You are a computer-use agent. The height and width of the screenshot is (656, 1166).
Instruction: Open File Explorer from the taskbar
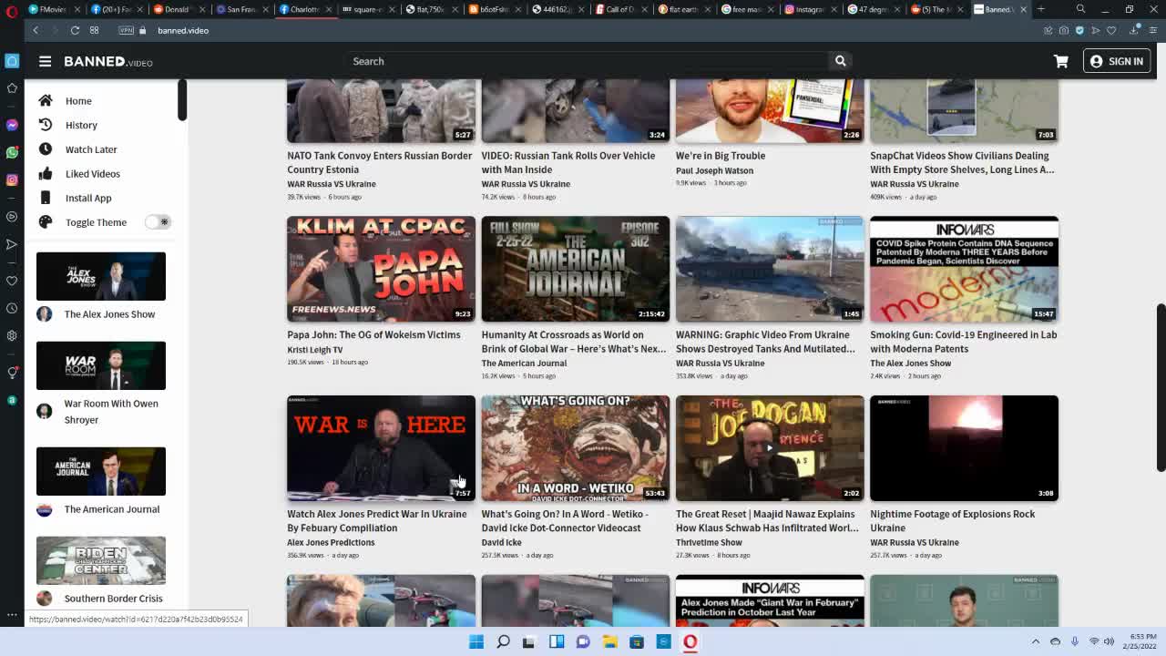pyautogui.click(x=609, y=641)
